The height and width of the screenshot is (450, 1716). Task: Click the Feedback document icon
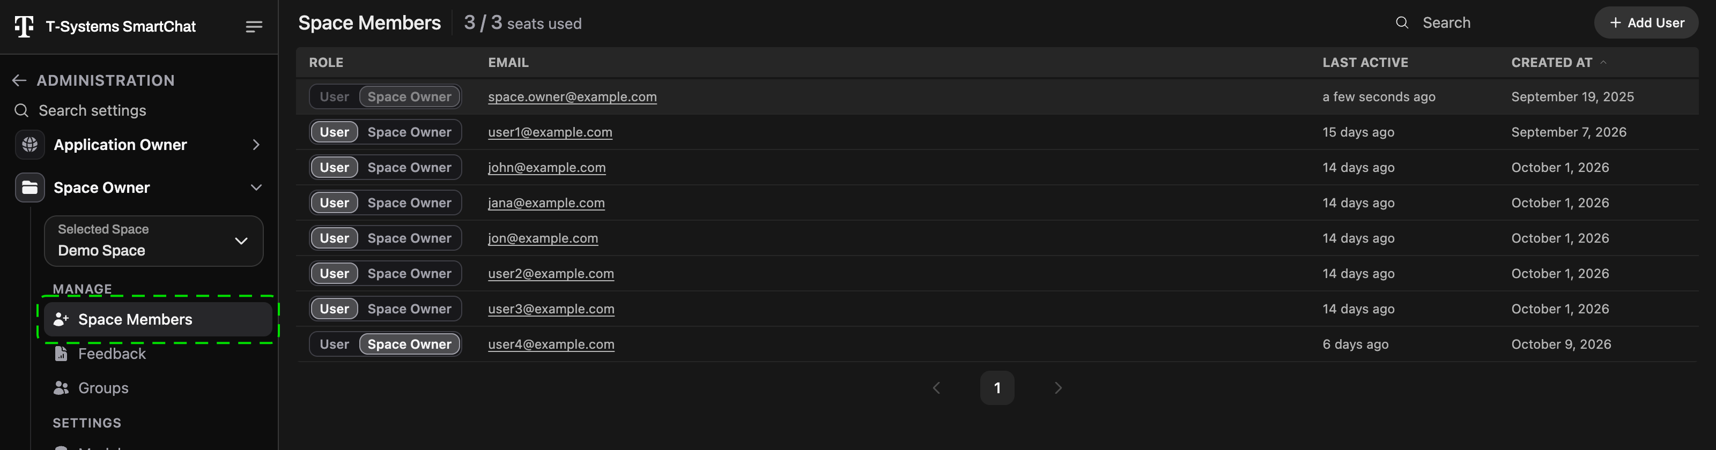61,354
